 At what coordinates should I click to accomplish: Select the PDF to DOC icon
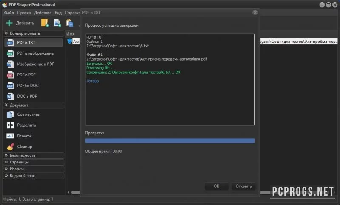point(10,86)
